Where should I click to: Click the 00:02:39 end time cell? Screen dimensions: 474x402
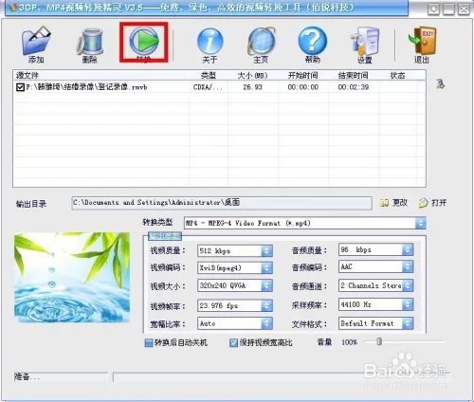click(x=354, y=87)
